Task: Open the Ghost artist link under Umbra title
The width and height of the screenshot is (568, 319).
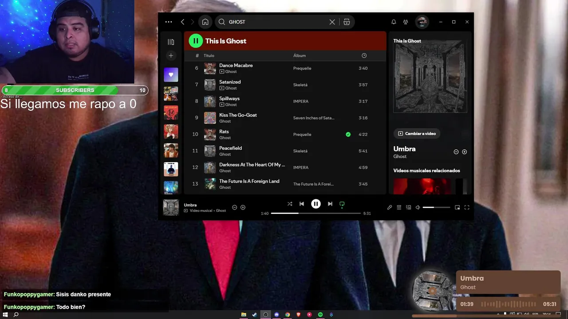Action: (x=400, y=156)
